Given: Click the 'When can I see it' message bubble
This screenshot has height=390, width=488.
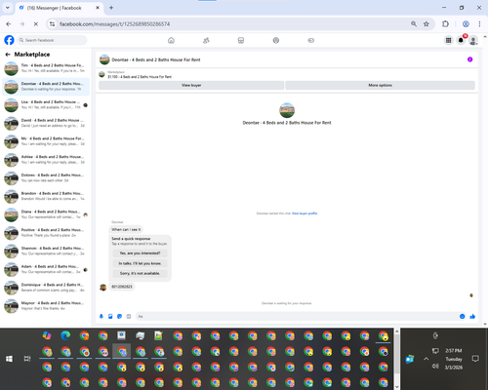Looking at the screenshot, I should (126, 229).
